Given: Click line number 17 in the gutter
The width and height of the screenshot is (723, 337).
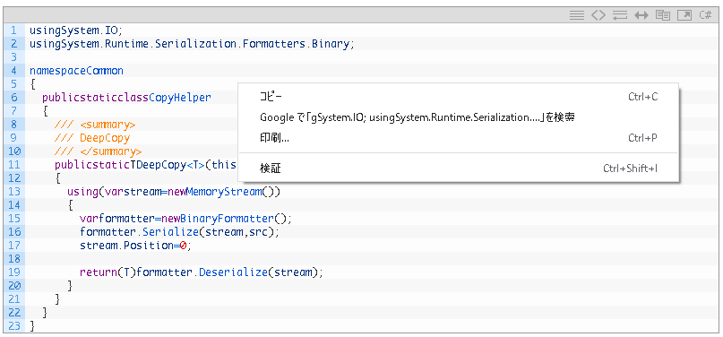Looking at the screenshot, I should pos(14,246).
